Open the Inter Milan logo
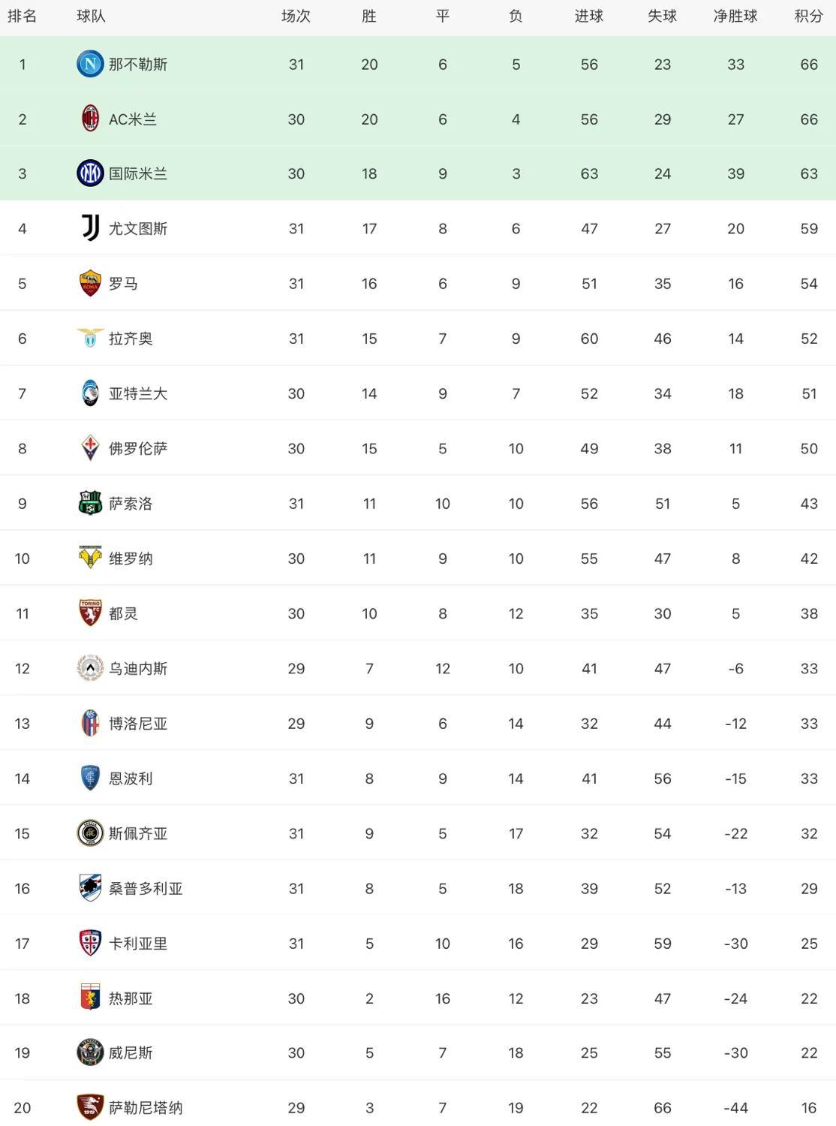Viewport: 836px width, 1126px height. tap(90, 173)
